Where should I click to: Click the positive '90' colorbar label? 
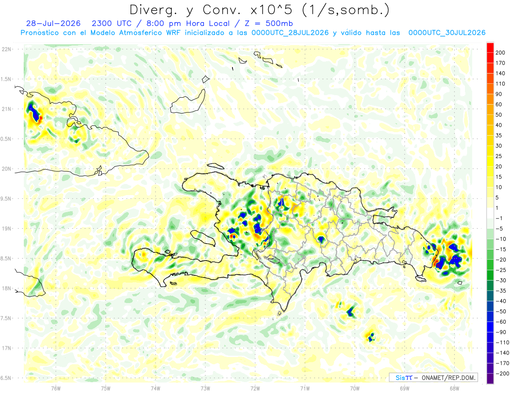click(x=499, y=94)
